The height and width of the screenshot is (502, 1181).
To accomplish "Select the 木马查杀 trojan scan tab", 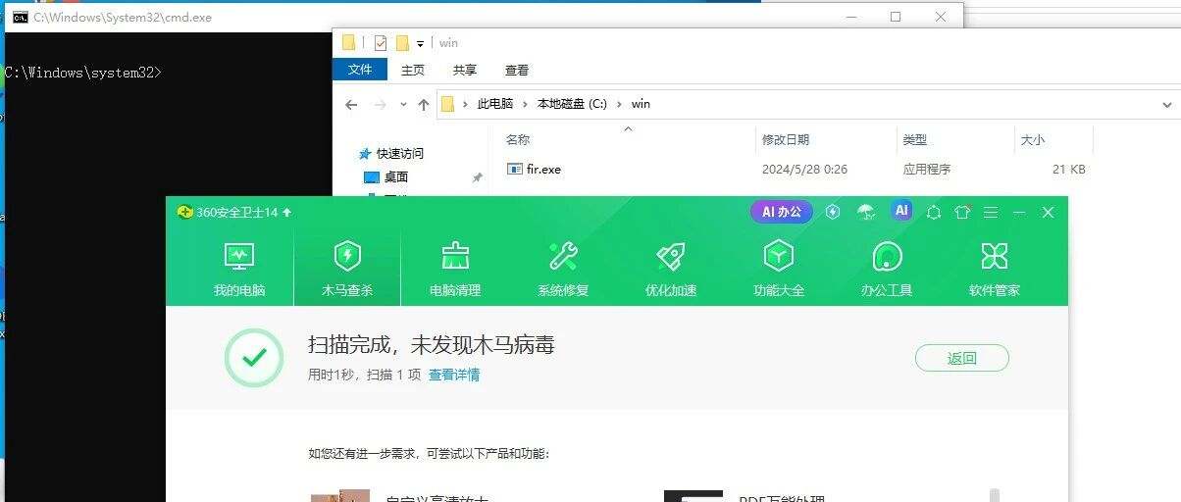I will [347, 270].
